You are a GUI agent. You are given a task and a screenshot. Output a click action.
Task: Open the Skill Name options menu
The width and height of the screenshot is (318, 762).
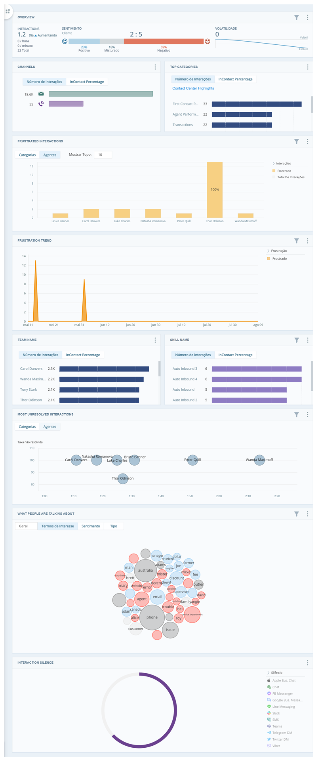click(x=308, y=340)
